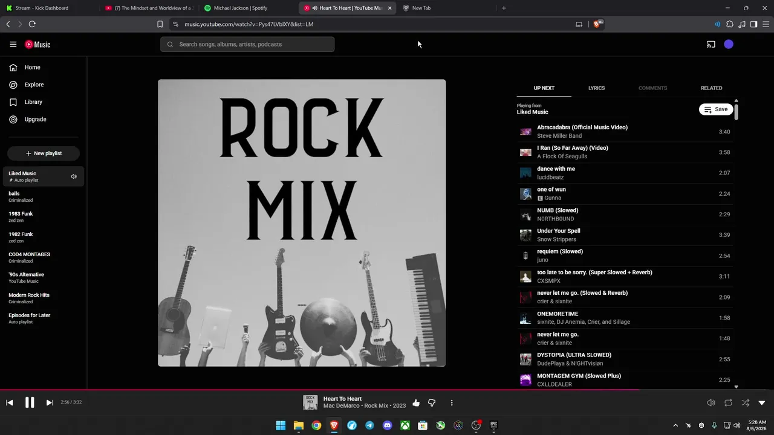
Task: Open the '90s Alternative playlist
Action: (x=44, y=277)
